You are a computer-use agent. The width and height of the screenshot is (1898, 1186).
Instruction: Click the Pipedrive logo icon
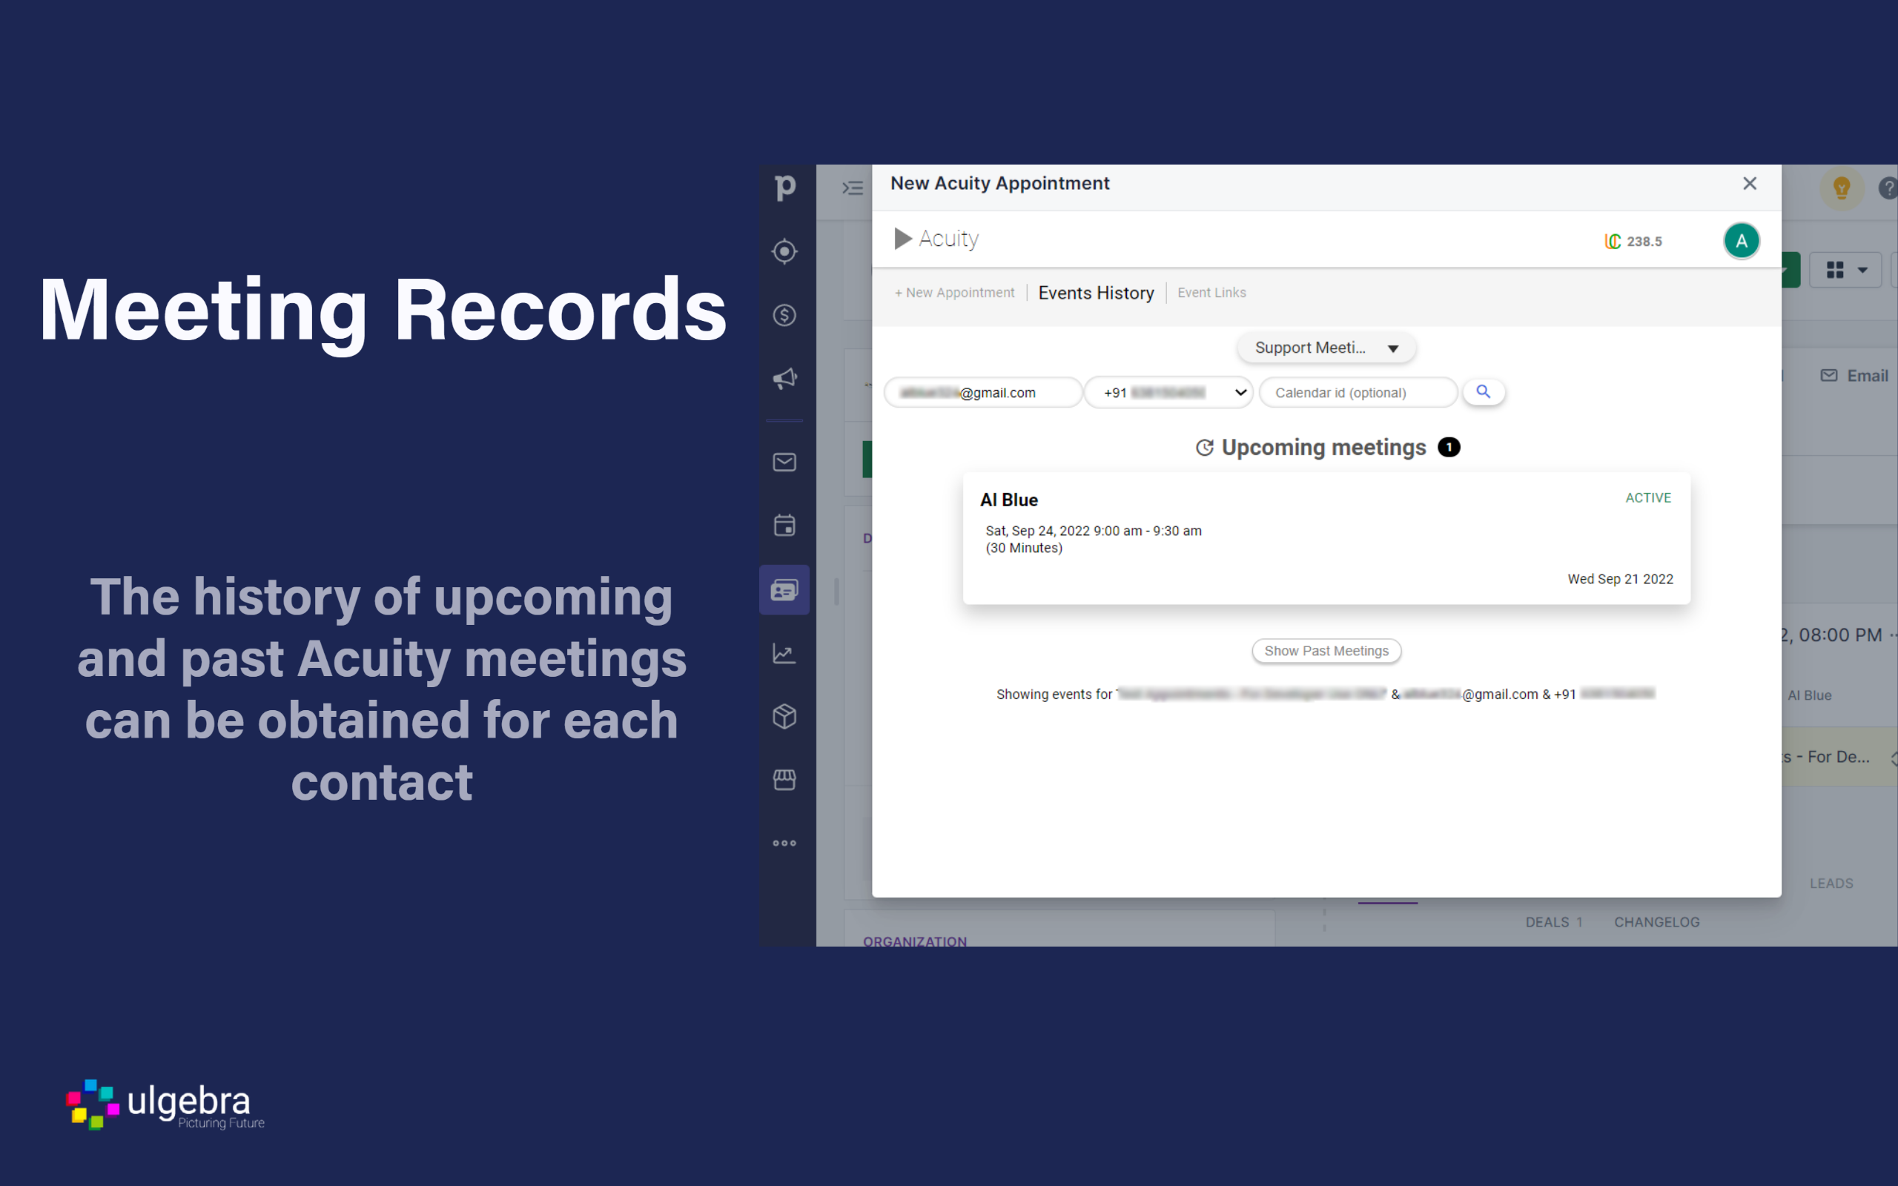pyautogui.click(x=784, y=188)
